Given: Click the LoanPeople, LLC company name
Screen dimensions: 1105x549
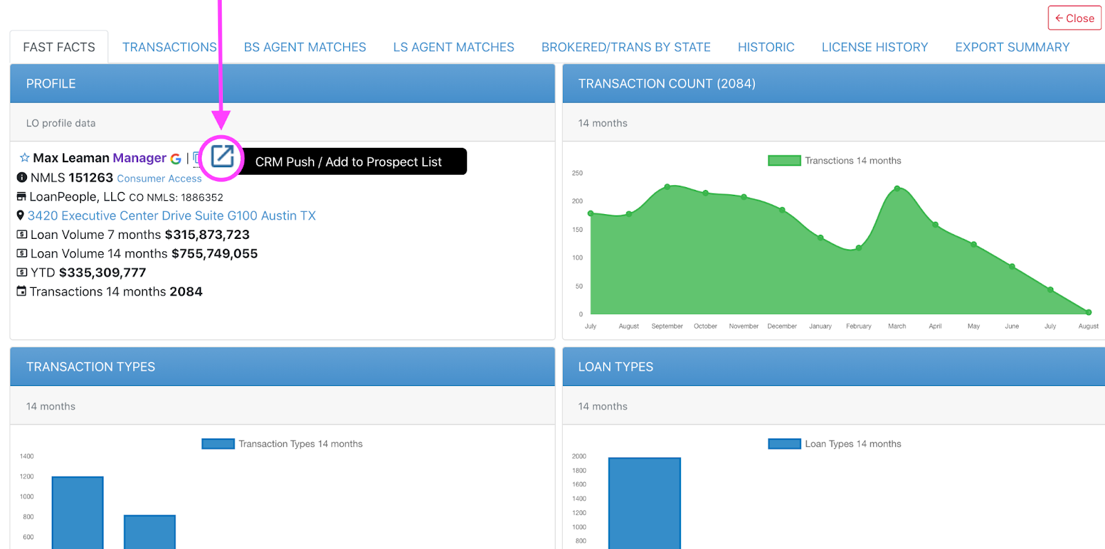Looking at the screenshot, I should (x=77, y=197).
